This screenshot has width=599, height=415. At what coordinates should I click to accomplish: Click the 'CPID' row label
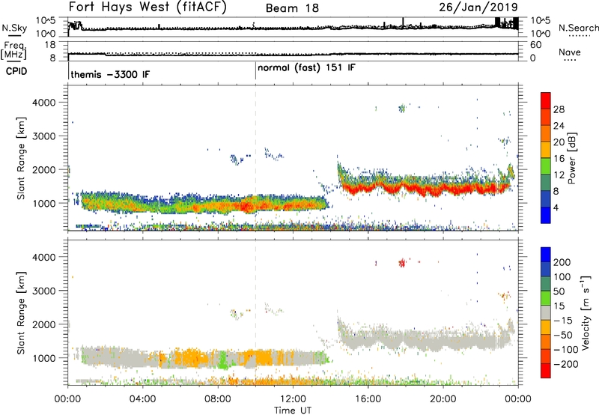tap(16, 71)
